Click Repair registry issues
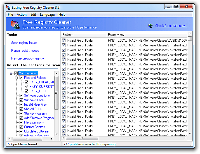Viewport: 200px width, 154px height. 25,51
